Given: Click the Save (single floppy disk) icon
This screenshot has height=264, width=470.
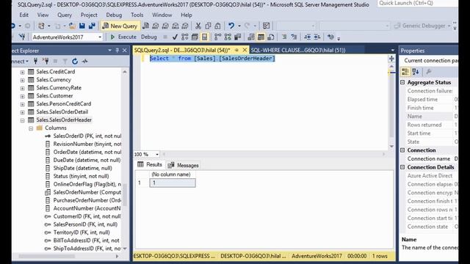Looking at the screenshot, I should pyautogui.click(x=82, y=26).
